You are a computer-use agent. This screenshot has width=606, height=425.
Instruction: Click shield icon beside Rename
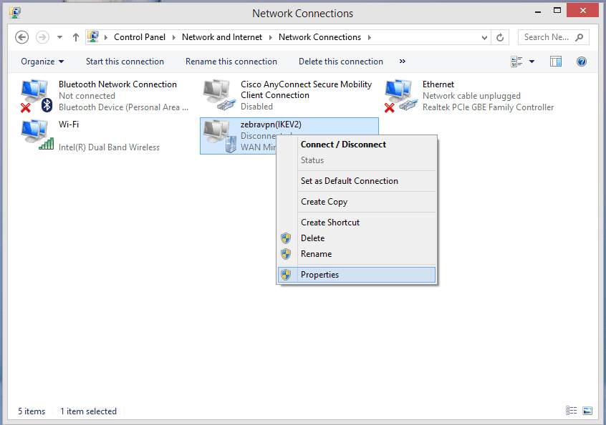pyautogui.click(x=286, y=254)
